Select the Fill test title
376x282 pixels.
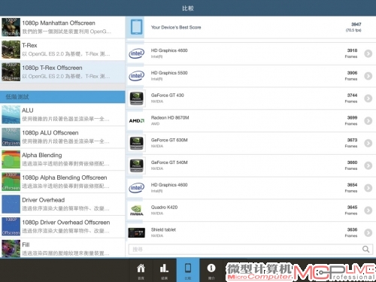coord(26,244)
